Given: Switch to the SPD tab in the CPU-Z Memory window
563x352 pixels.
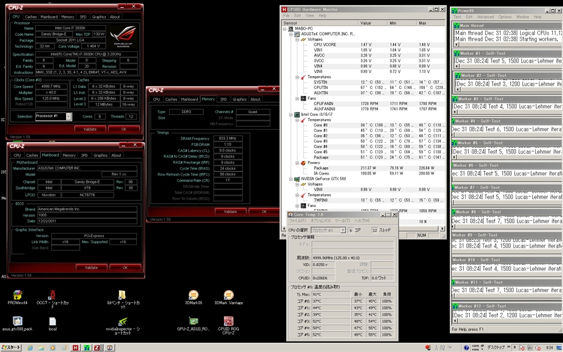Looking at the screenshot, I should pos(223,99).
